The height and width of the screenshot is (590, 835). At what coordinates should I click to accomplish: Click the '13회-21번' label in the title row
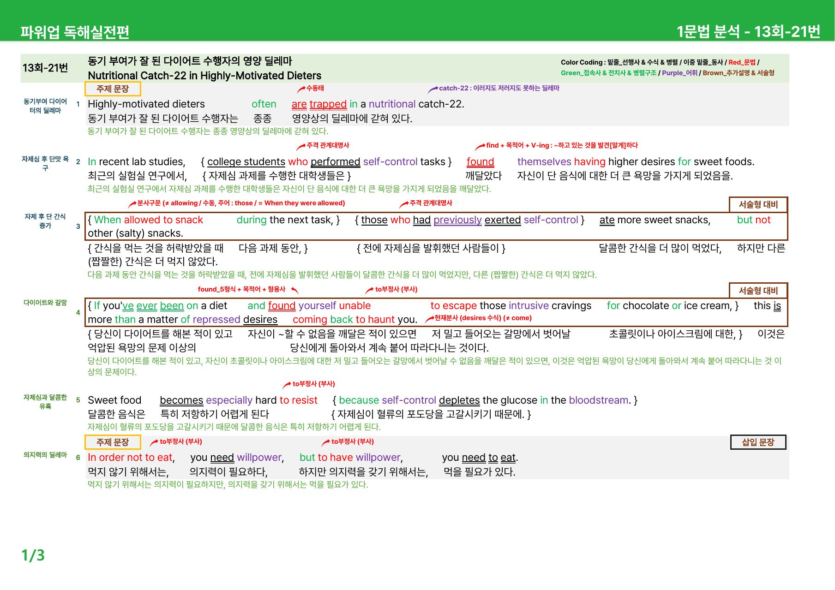pyautogui.click(x=45, y=68)
